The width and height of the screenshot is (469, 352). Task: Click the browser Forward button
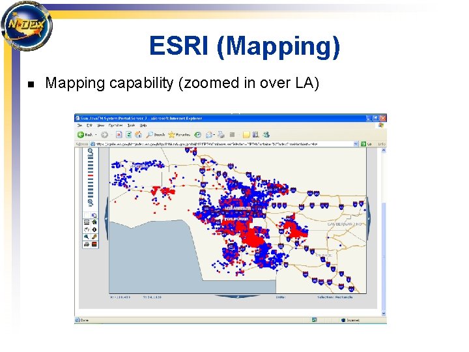pyautogui.click(x=104, y=135)
